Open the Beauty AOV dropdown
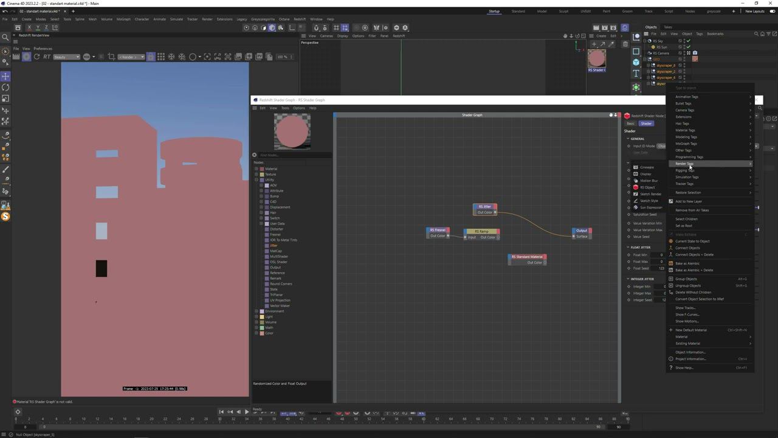The image size is (778, 438). click(66, 57)
